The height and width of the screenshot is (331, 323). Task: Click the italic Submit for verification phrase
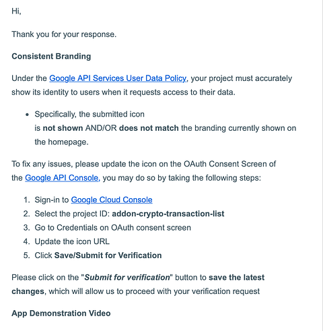127,277
